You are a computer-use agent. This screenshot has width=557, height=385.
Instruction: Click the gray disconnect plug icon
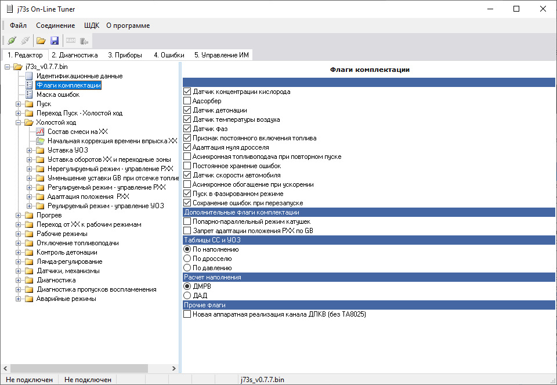(x=25, y=41)
